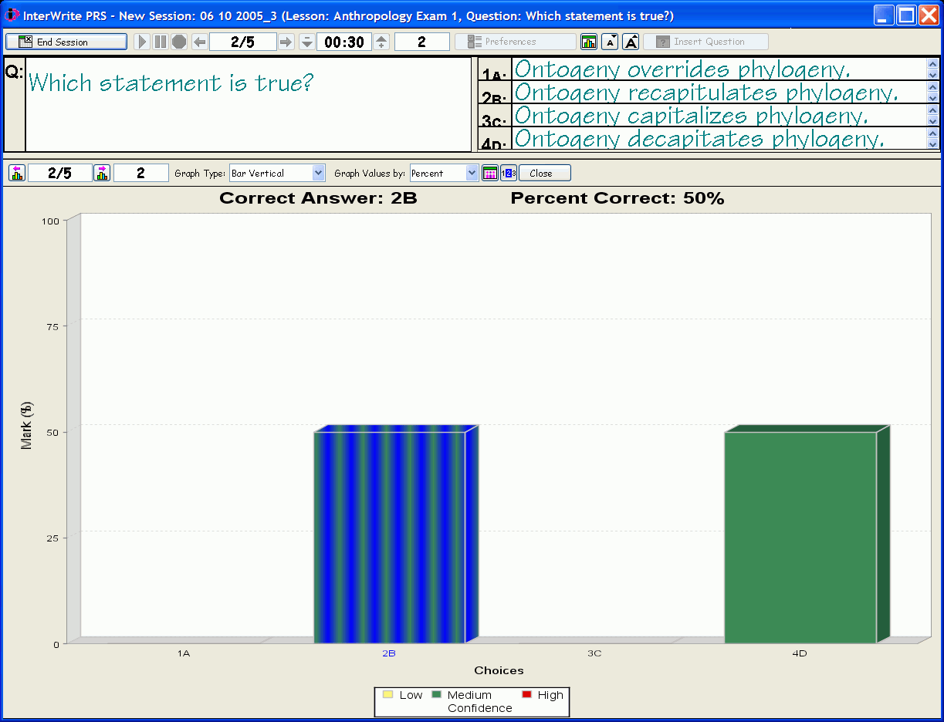Toggle numeric display with the 123 icon
The width and height of the screenshot is (944, 722).
tap(509, 172)
